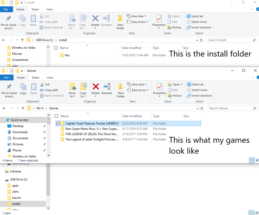Open Easy access dropdown in Games window
This screenshot has height=215, width=259.
pos(138,90)
